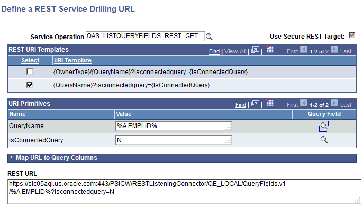Show previous row in URI Primitives

click(x=304, y=103)
